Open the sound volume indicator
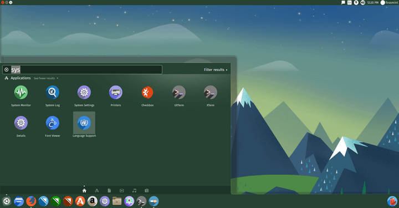The width and height of the screenshot is (399, 208). 363,3
